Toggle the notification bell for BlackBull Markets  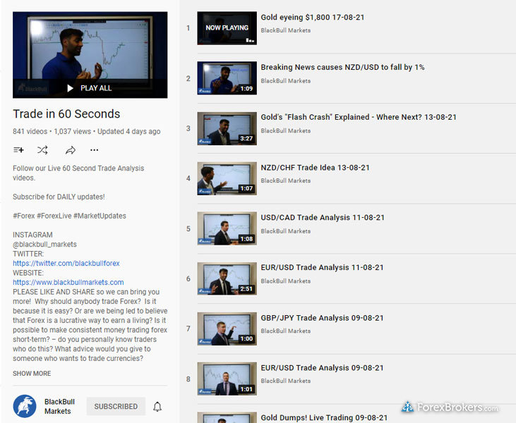[157, 407]
